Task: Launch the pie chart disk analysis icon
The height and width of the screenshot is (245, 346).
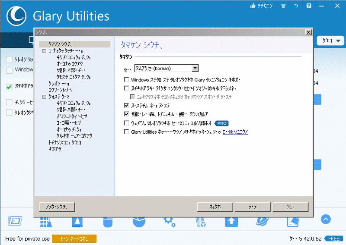Action: tap(139, 222)
